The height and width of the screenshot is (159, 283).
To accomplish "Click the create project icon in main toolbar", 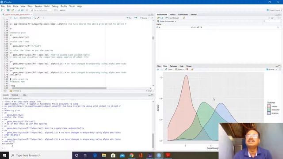I will click(8, 10).
